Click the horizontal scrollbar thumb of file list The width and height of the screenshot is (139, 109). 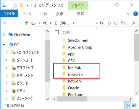(x=72, y=99)
